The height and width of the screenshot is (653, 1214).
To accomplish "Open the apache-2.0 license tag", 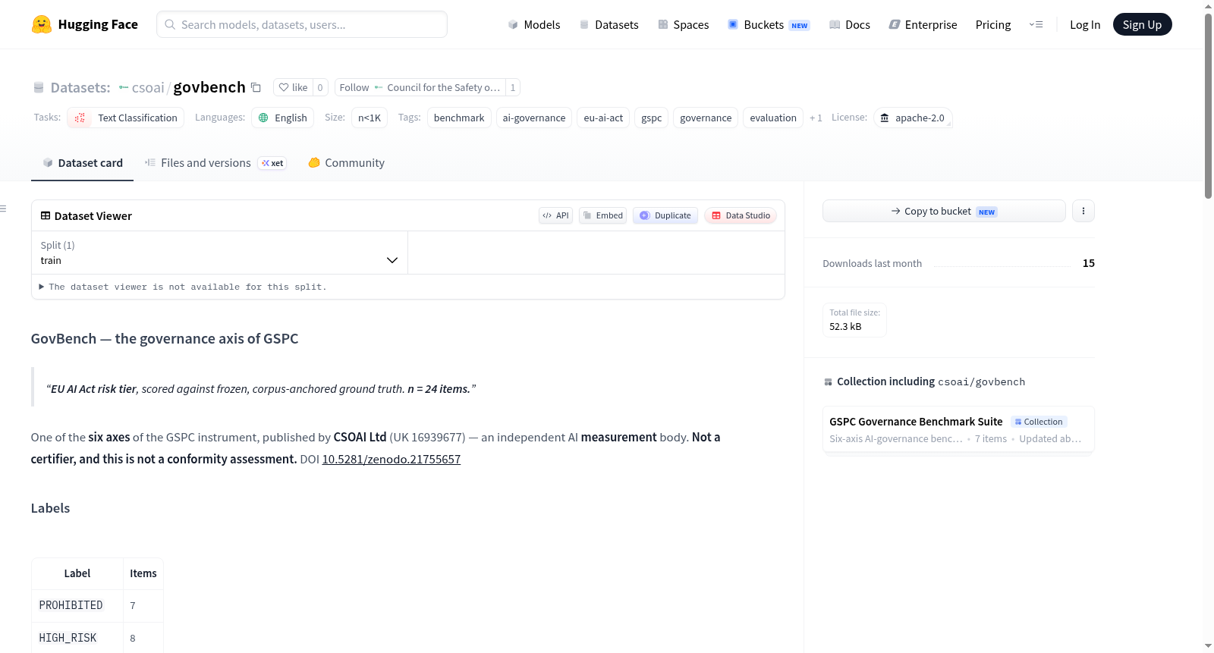I will tap(913, 118).
